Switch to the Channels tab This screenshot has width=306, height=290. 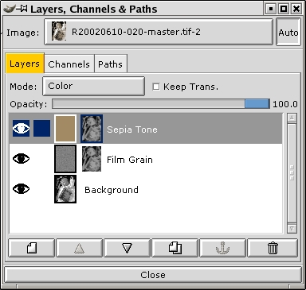[x=69, y=64]
